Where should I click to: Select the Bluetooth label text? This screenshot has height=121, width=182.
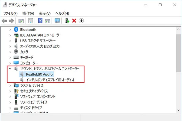pyautogui.click(x=28, y=30)
